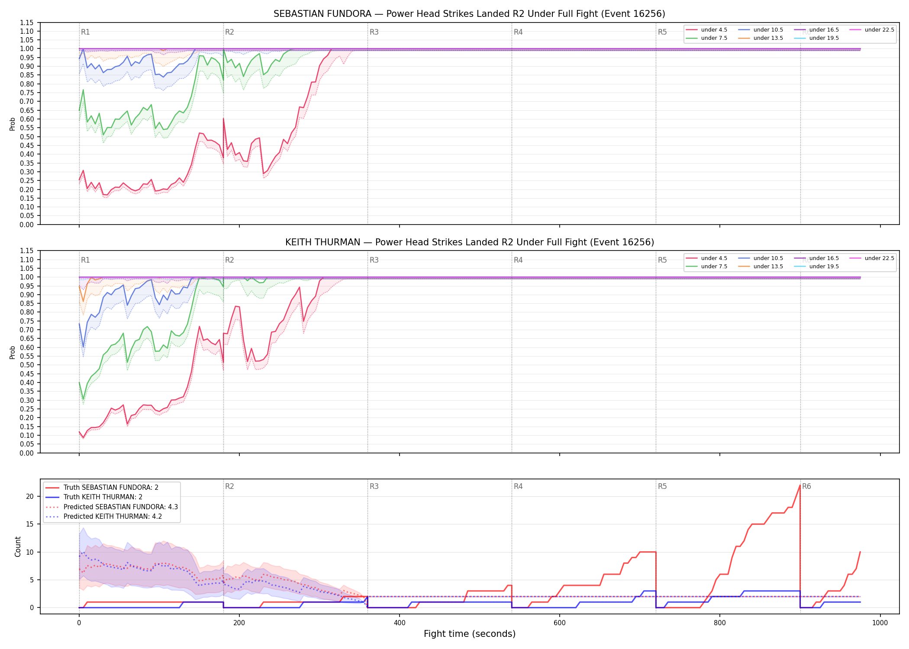
Task: Click 'Predicted SEBASTIAN FUNDORA: 4.3' legend entry
Action: pyautogui.click(x=112, y=507)
